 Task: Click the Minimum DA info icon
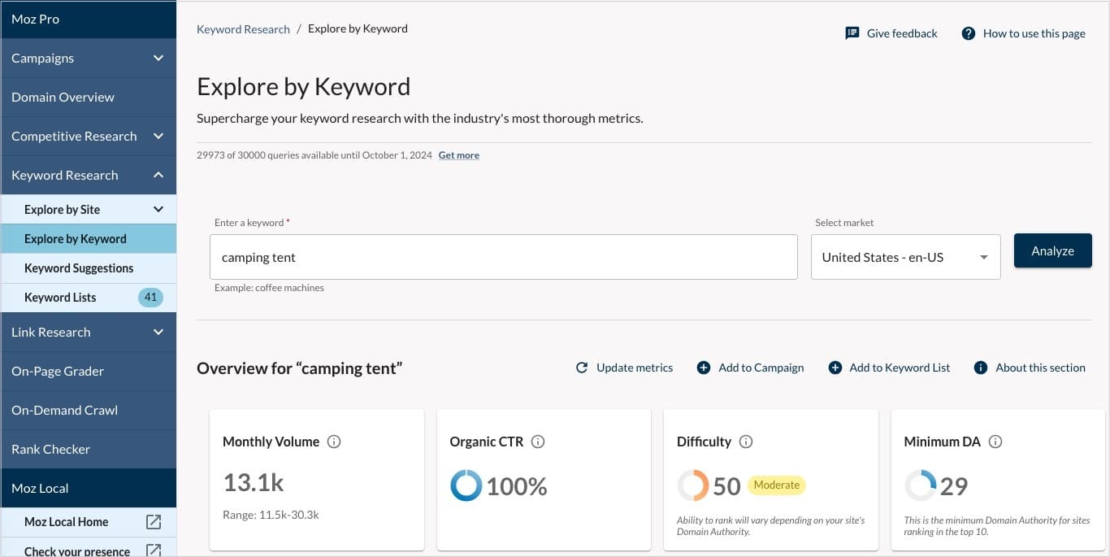pyautogui.click(x=995, y=442)
